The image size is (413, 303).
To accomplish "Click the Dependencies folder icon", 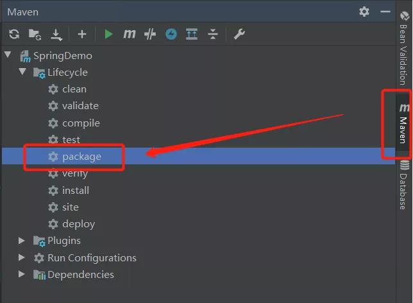I will coord(39,275).
